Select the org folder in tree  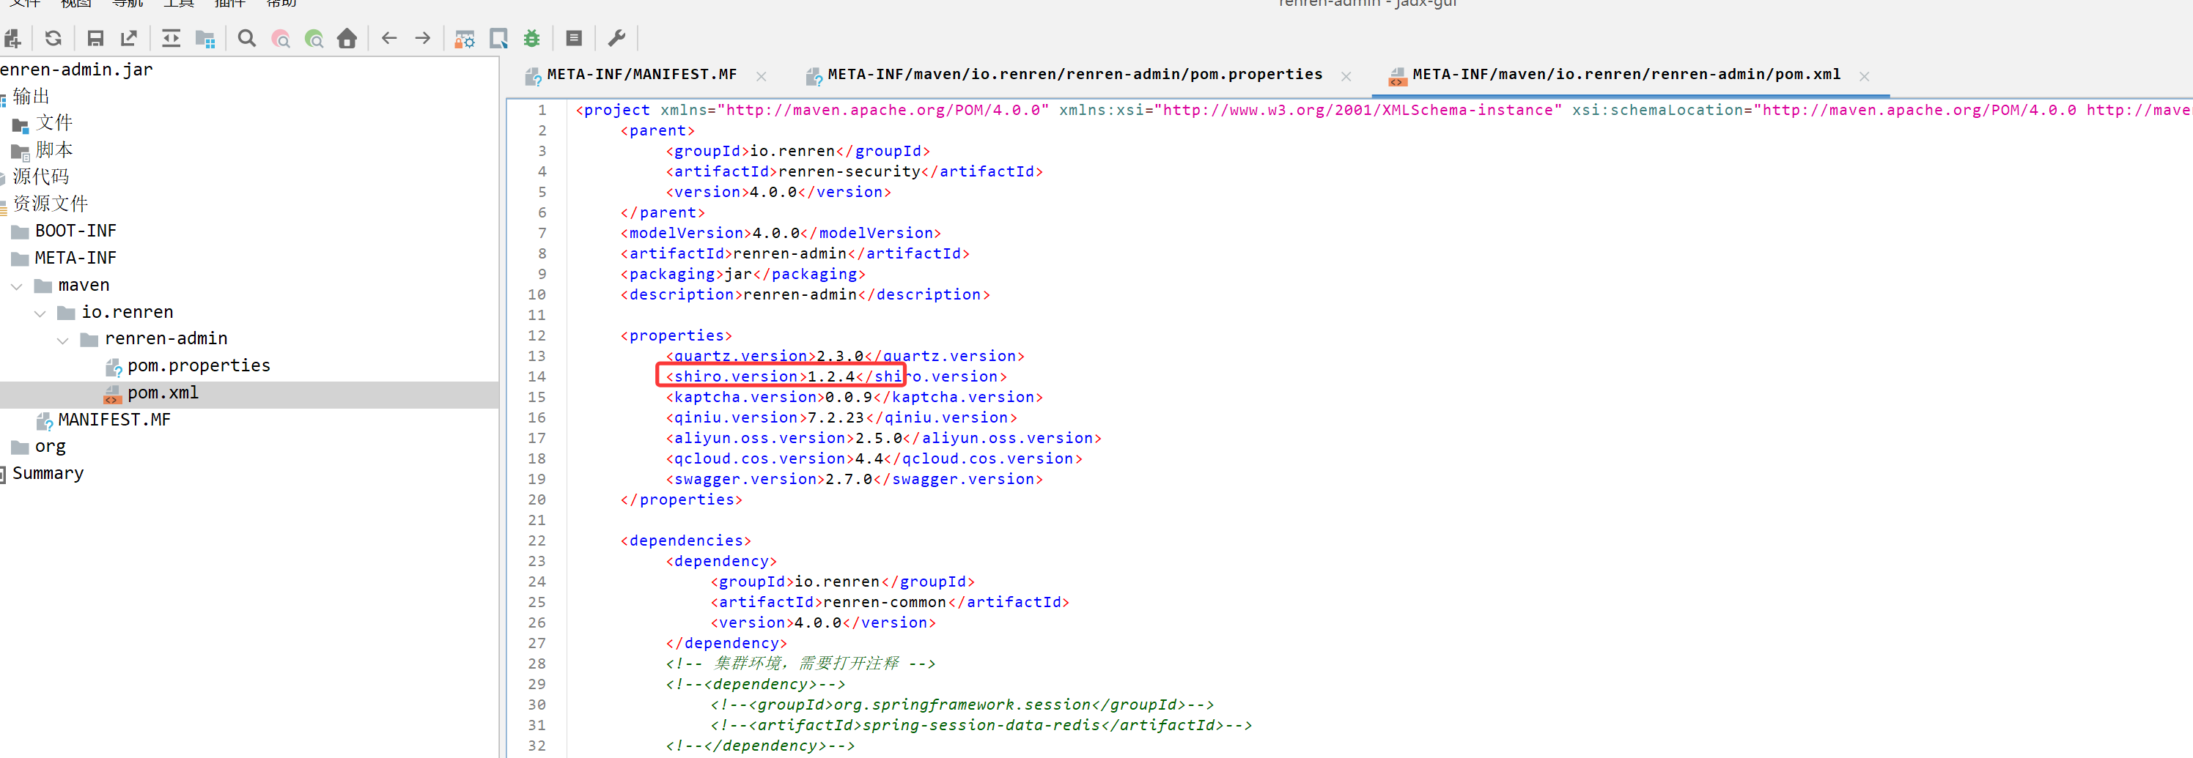tap(51, 447)
